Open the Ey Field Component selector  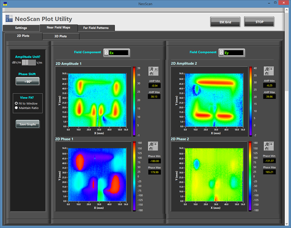(230, 52)
